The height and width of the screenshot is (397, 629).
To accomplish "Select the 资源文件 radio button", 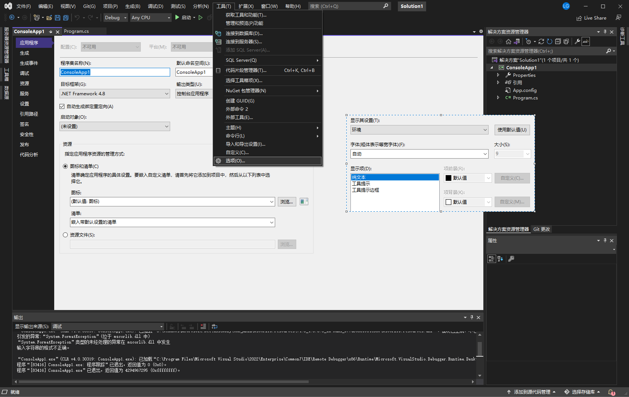I will tap(65, 235).
